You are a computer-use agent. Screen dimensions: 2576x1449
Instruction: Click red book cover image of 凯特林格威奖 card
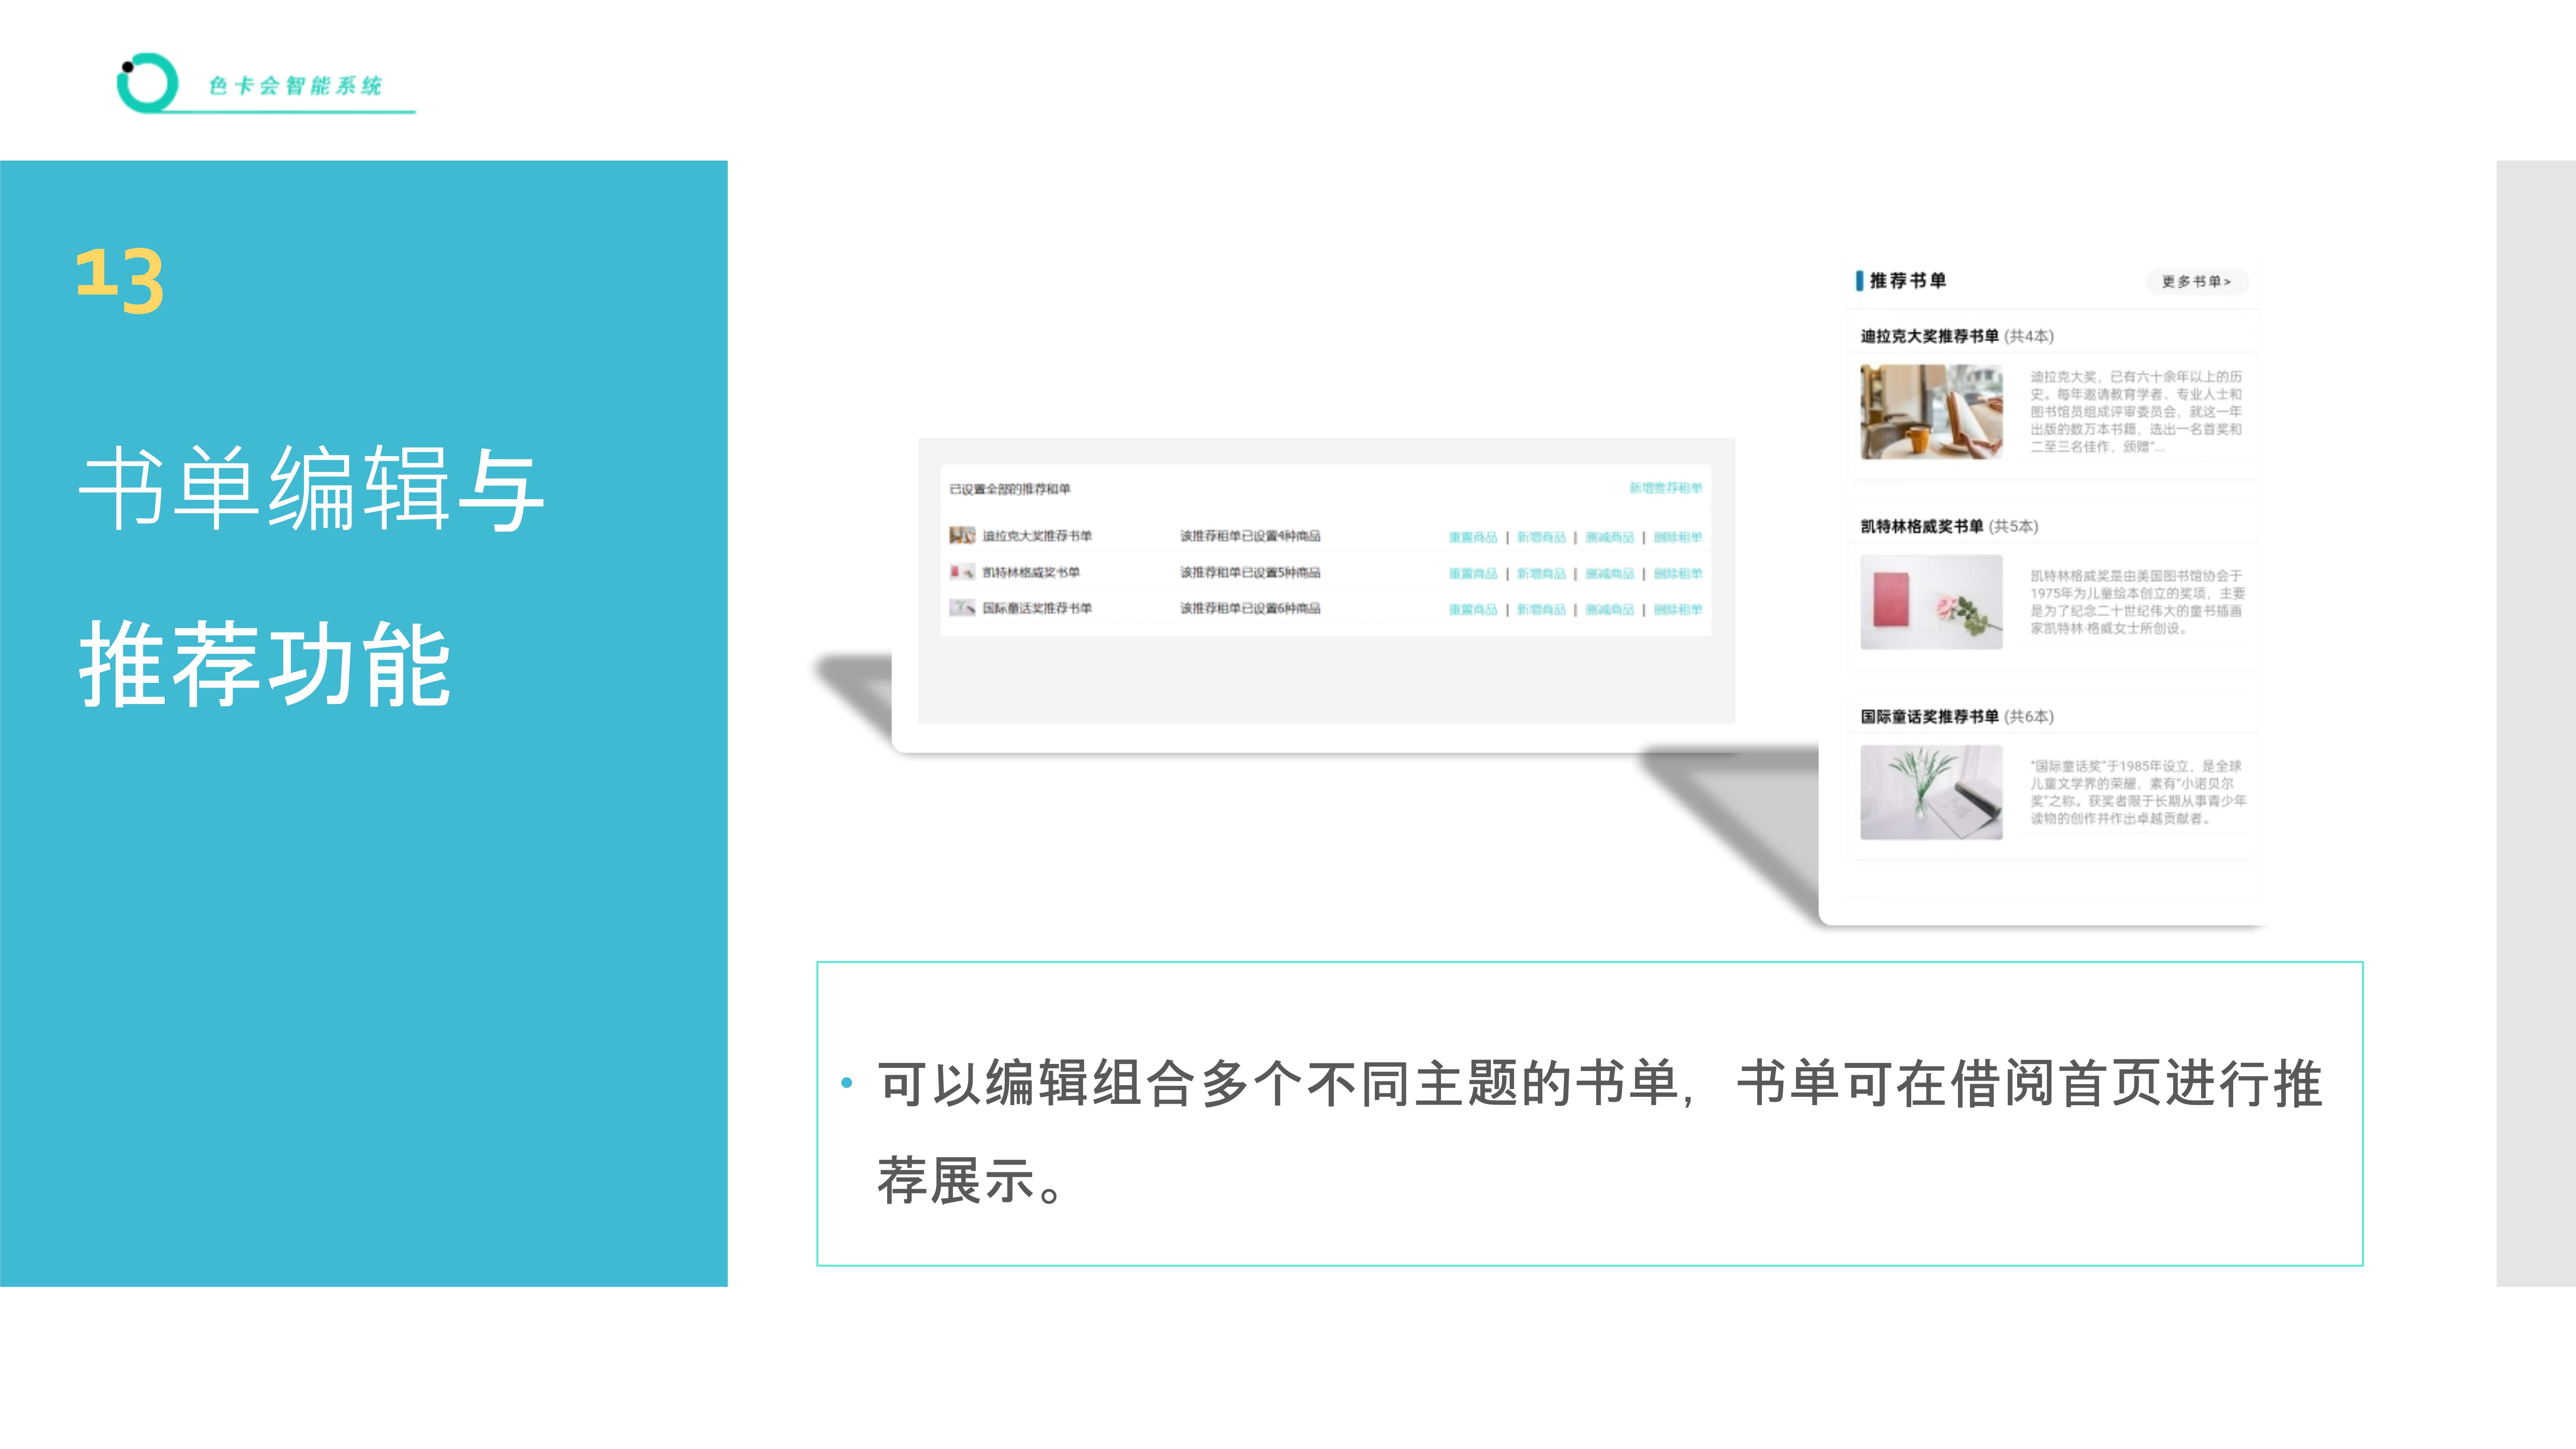(1931, 602)
